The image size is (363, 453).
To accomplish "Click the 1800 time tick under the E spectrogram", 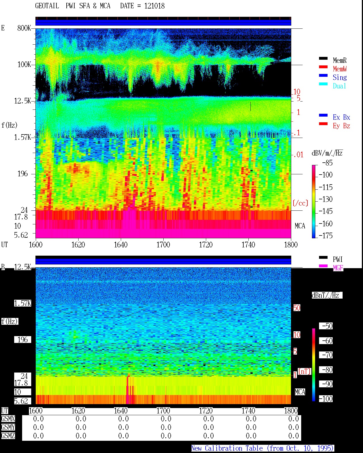I will click(x=291, y=245).
